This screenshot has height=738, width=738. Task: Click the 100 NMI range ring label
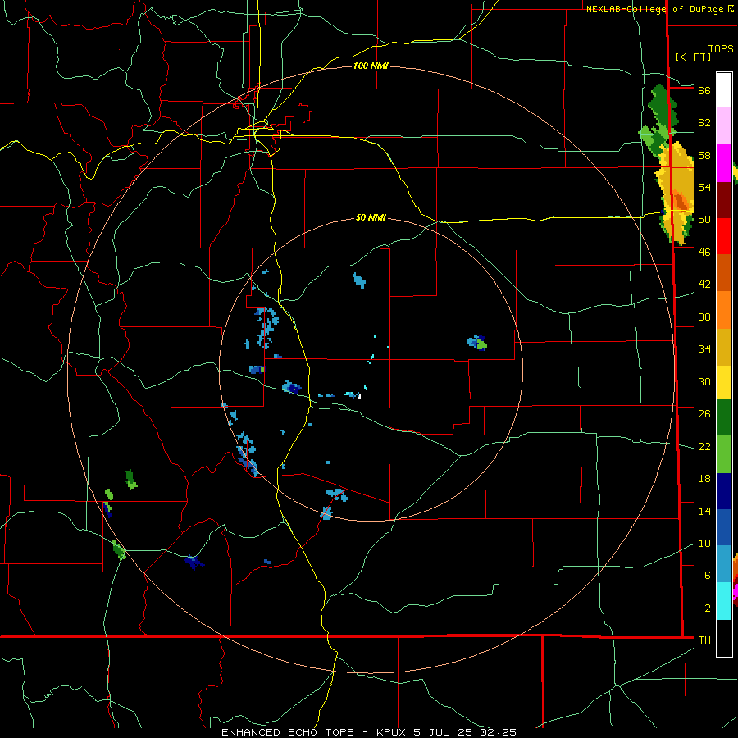tap(371, 66)
